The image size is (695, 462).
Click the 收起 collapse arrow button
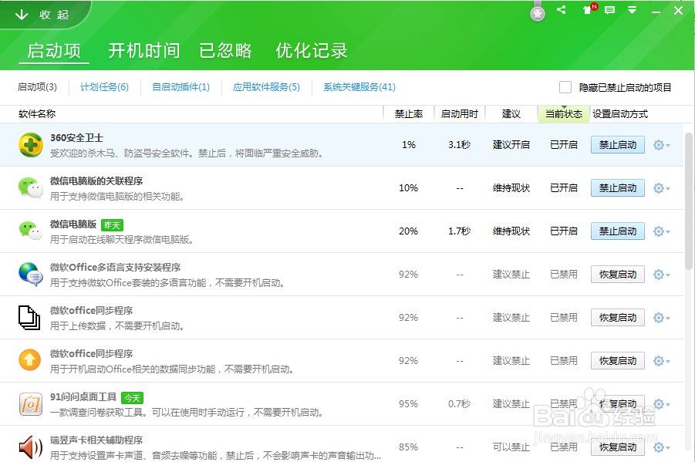point(42,15)
